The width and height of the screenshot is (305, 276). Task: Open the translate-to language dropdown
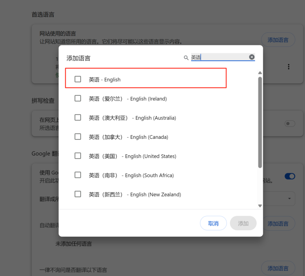[x=289, y=199]
